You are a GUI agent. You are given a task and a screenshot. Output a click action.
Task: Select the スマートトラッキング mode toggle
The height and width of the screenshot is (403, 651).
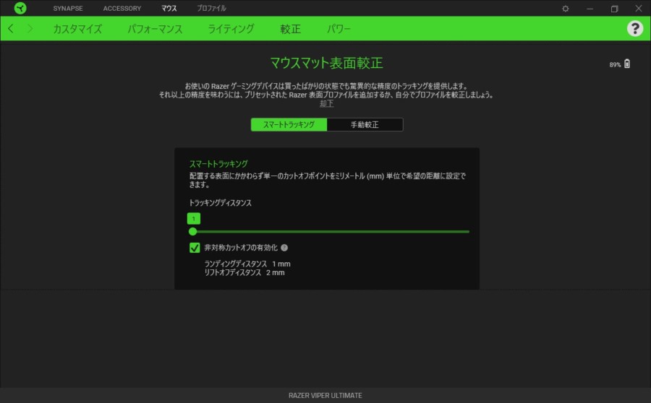click(289, 124)
